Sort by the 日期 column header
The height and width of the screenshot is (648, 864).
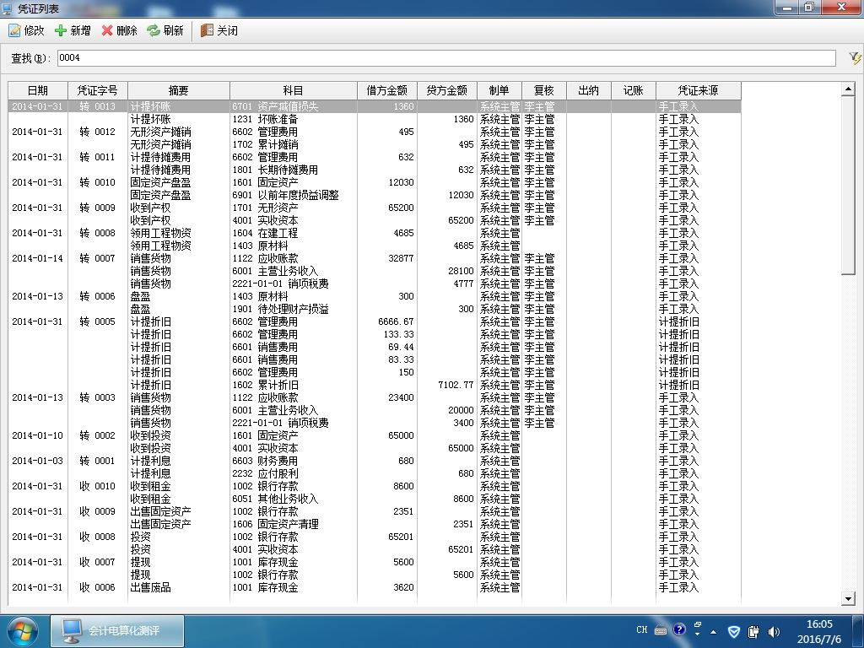point(38,90)
